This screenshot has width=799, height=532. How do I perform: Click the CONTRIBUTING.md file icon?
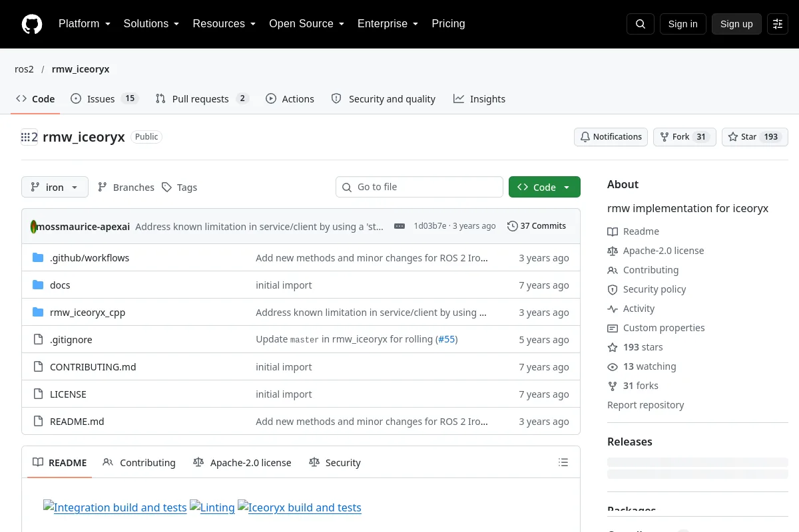pos(38,366)
